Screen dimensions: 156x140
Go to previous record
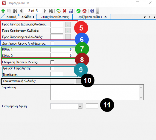pyautogui.click(x=21, y=11)
